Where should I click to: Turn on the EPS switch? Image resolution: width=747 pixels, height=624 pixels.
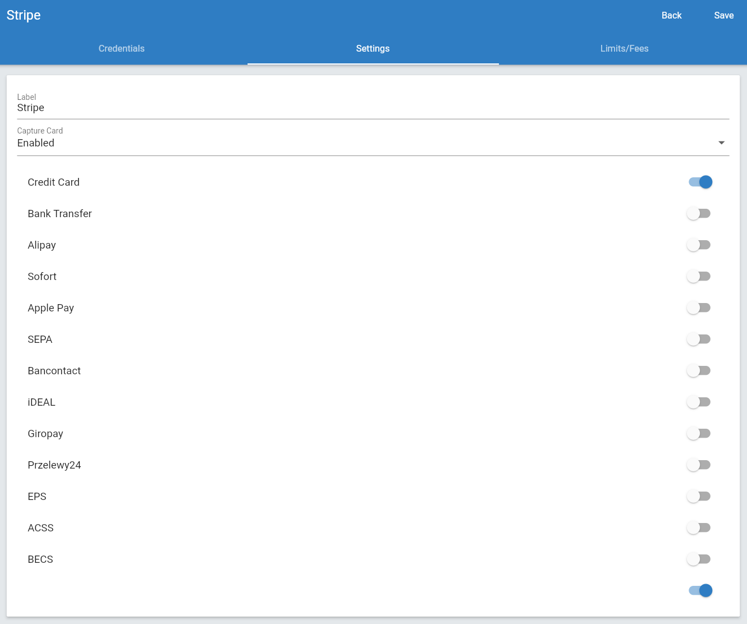699,496
